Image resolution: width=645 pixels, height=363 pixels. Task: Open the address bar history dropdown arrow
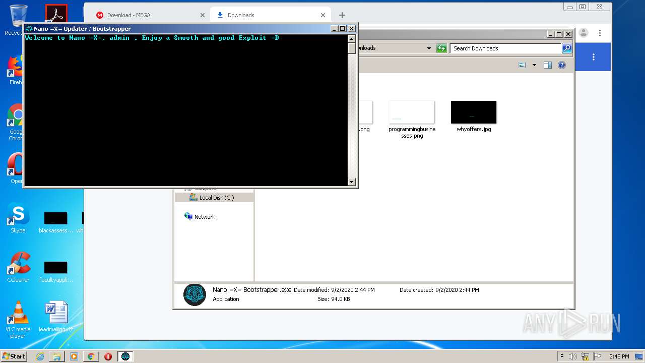click(429, 48)
